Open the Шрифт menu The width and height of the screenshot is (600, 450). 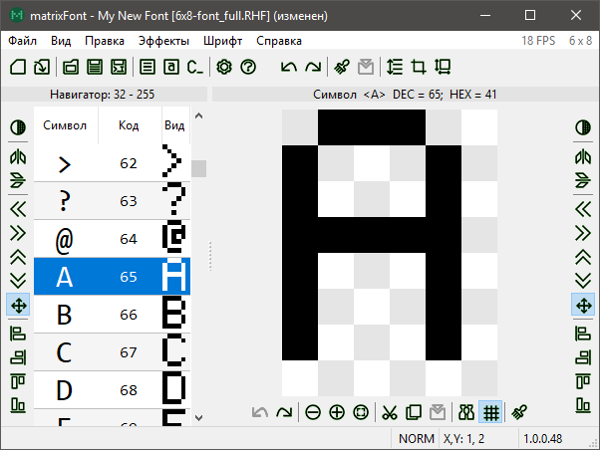[222, 41]
